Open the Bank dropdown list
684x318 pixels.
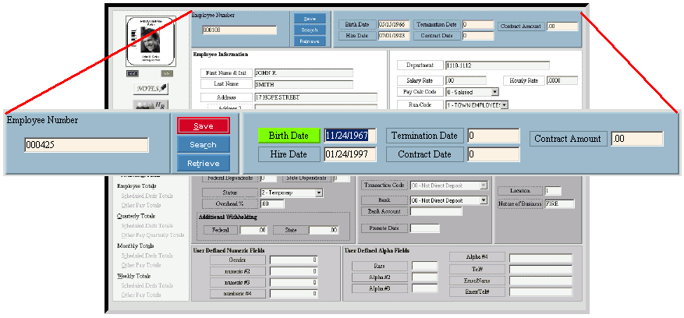484,200
